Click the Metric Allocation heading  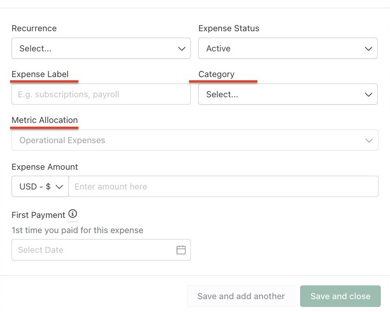[x=45, y=120]
